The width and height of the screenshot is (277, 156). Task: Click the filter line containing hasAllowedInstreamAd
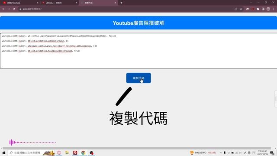click(x=41, y=51)
